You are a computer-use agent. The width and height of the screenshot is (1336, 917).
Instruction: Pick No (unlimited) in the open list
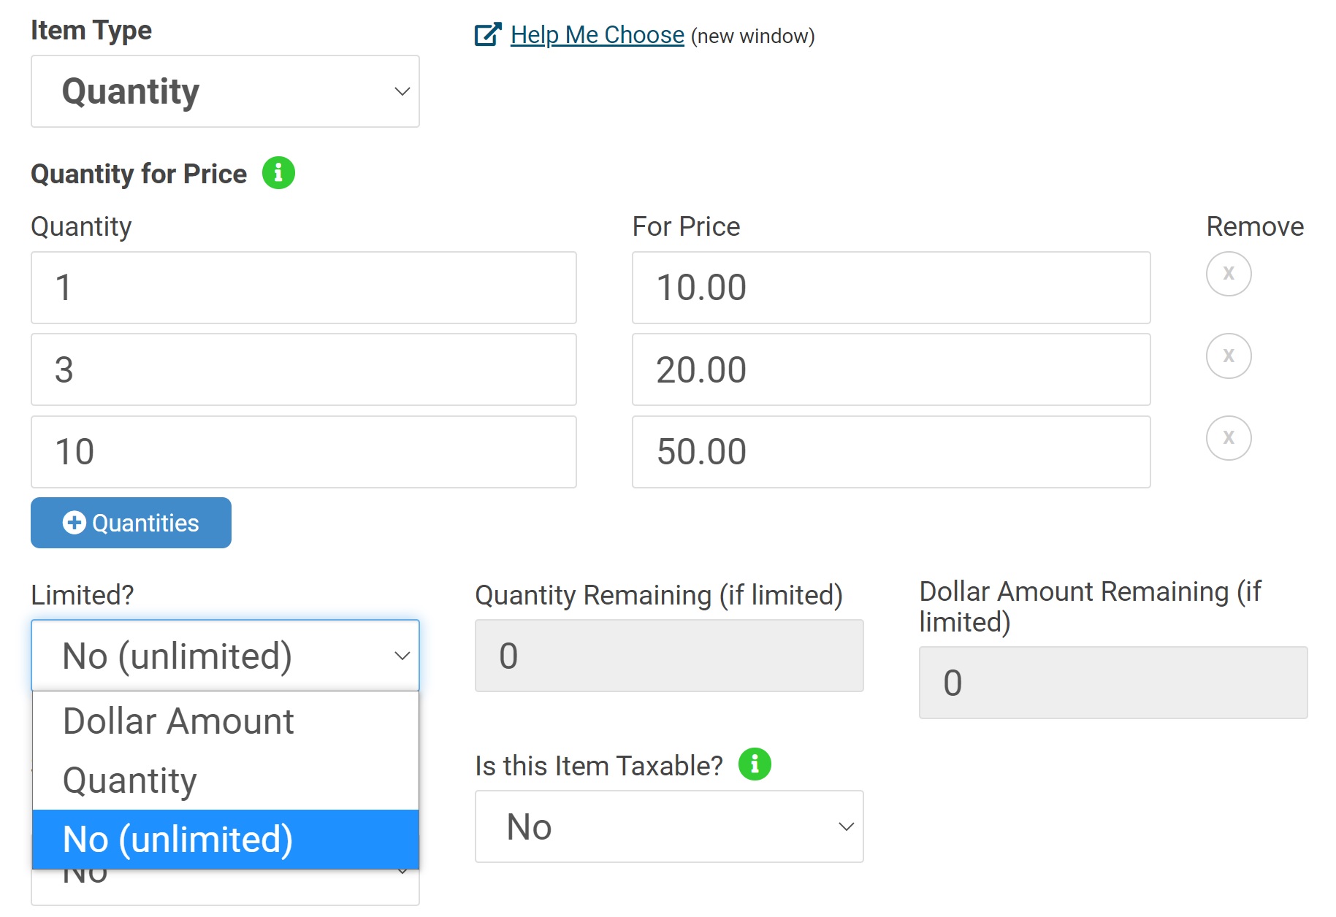(178, 840)
